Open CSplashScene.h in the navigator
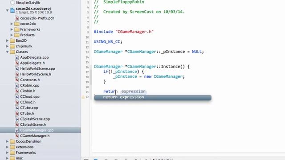 [33, 124]
